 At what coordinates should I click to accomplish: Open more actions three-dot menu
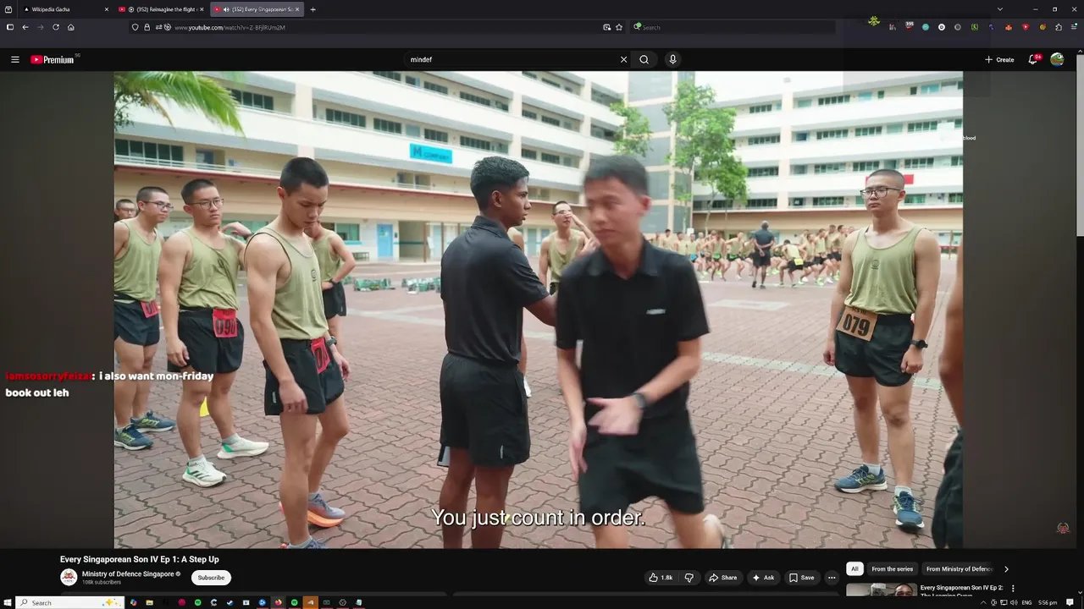click(832, 578)
